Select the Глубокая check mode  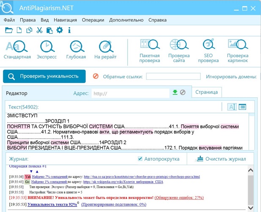click(x=76, y=50)
